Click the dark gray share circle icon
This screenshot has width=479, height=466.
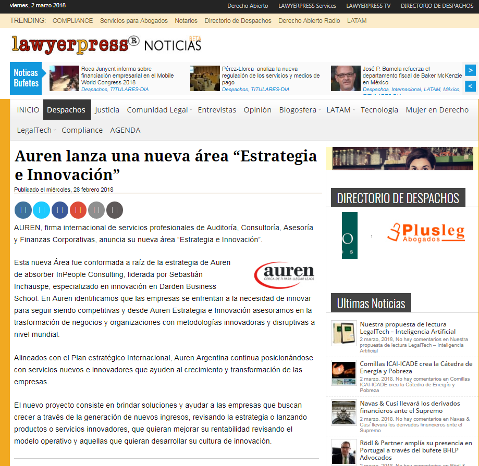click(x=115, y=210)
